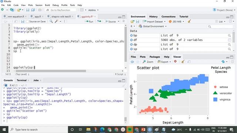Load workspace icon in Environment pane
The height and width of the screenshot is (133, 237).
(x=133, y=21)
